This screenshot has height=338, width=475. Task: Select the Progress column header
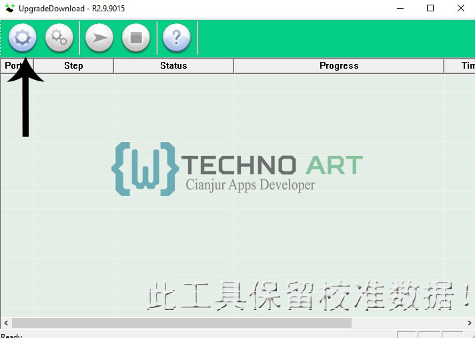[x=339, y=65]
